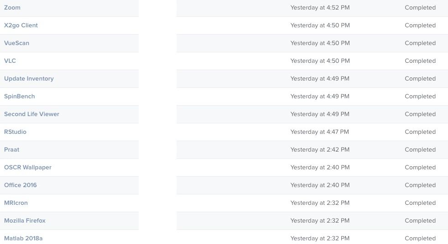
Task: Select the Praat entry
Action: tap(12, 150)
